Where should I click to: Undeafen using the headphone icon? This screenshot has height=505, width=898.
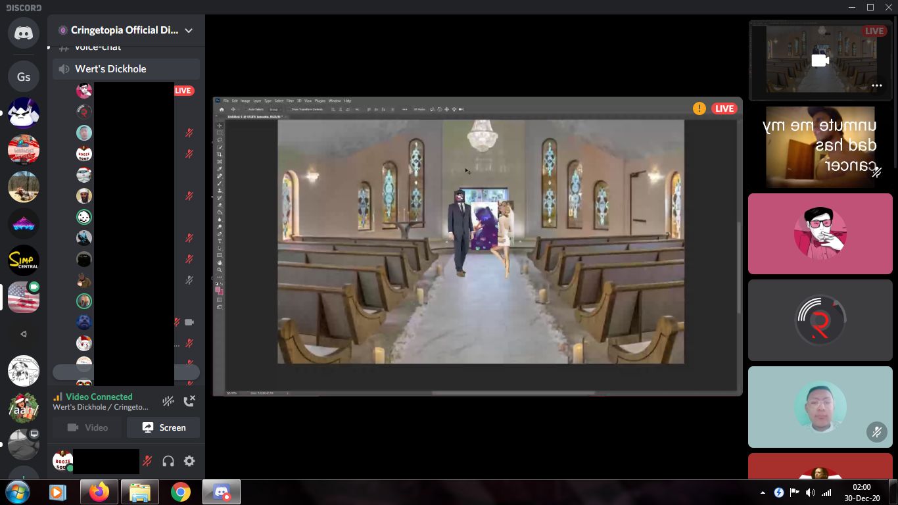point(168,461)
